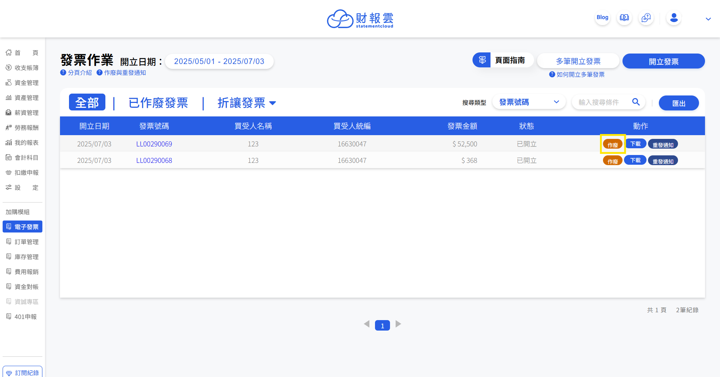This screenshot has height=377, width=720.
Task: Click the $ 368 amount cell
Action: pyautogui.click(x=469, y=161)
